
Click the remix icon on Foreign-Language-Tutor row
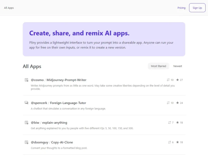[x=168, y=103]
